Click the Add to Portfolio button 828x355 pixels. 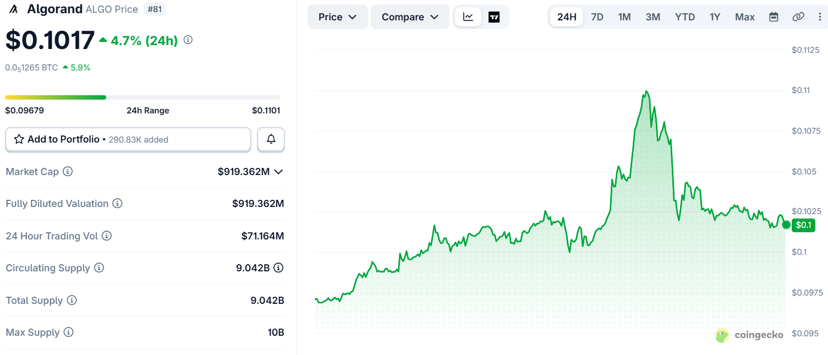point(128,139)
